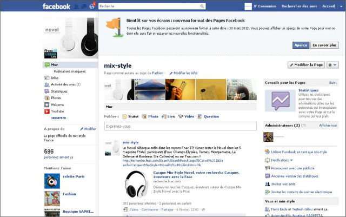This screenshot has height=217, width=346.
Task: Click Commenter on the mix-style post
Action: (x=150, y=209)
